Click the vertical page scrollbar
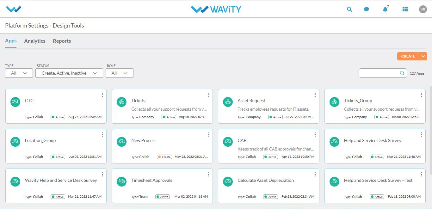 (x=430, y=130)
